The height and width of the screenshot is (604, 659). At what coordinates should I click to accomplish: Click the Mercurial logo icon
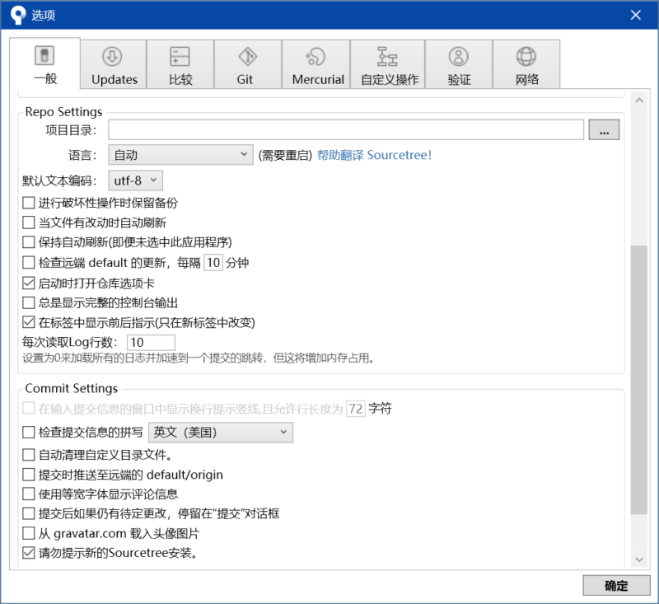(x=315, y=56)
